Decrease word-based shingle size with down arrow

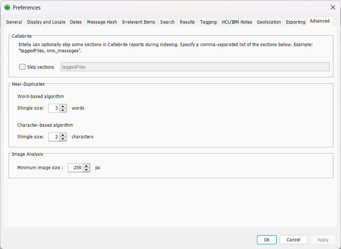tap(63, 110)
